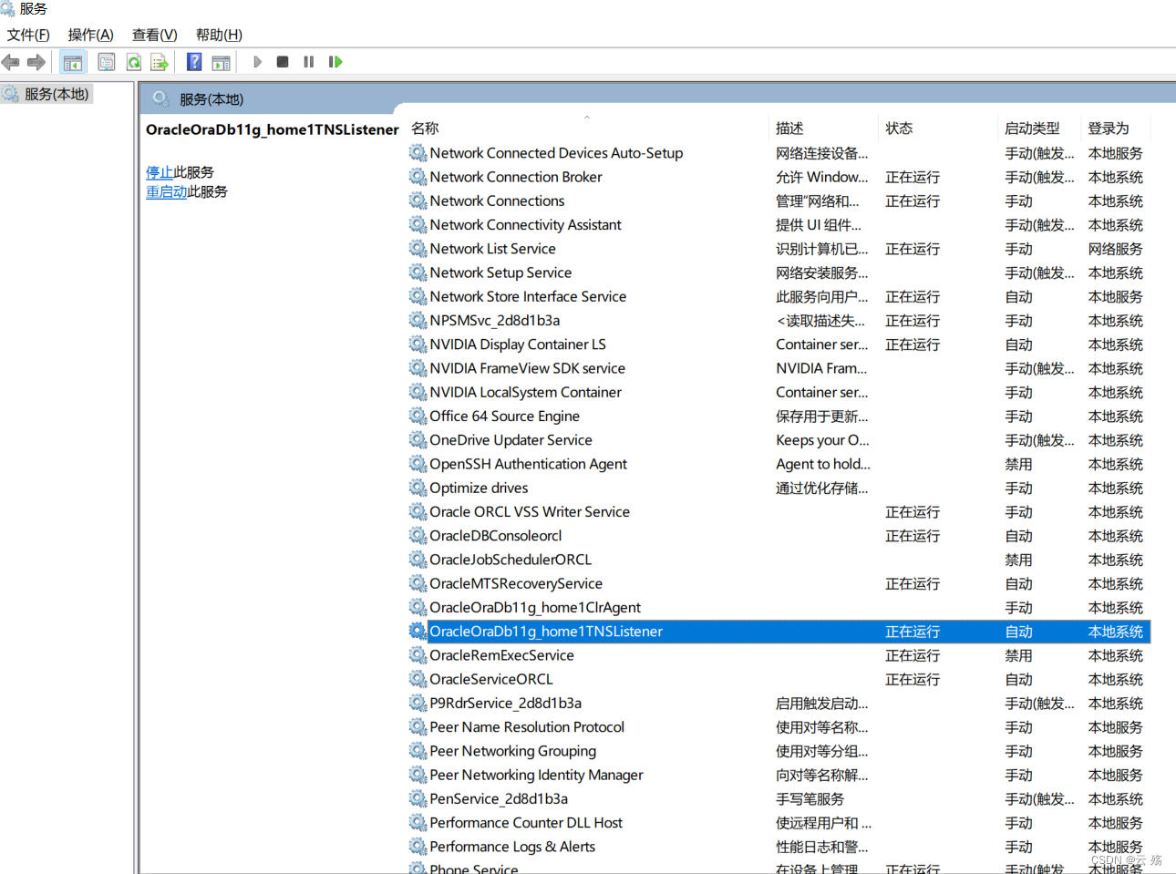This screenshot has height=874, width=1176.
Task: Select 服务(本地) in the left tree
Action: click(x=57, y=94)
